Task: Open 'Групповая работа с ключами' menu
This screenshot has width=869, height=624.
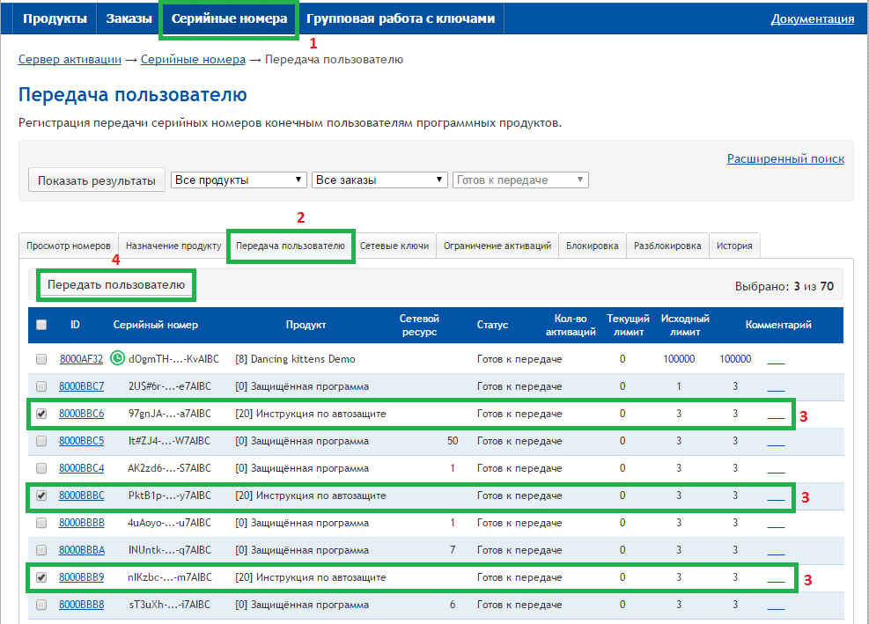Action: pos(401,18)
